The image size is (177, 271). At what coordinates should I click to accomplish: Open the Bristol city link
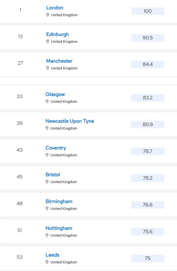coord(53,175)
